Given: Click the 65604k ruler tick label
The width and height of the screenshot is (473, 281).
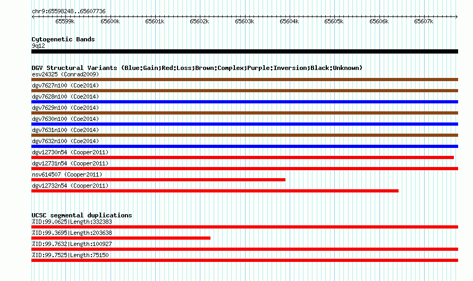Looking at the screenshot, I should [289, 21].
